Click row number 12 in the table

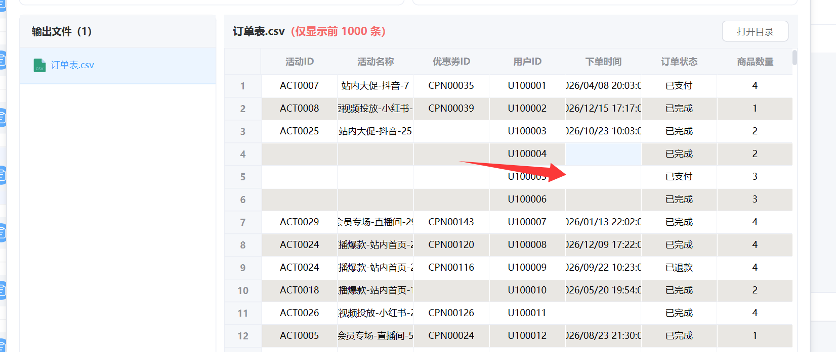click(242, 336)
